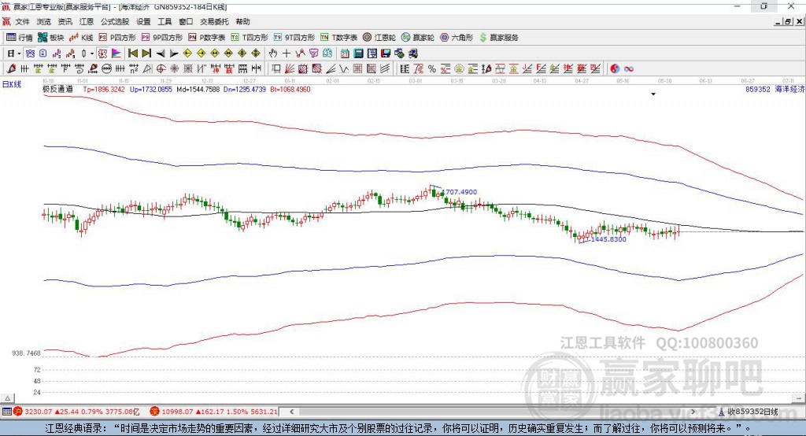Click the blue-red infinity loop icon
Image resolution: width=806 pixels, height=436 pixels.
click(629, 69)
